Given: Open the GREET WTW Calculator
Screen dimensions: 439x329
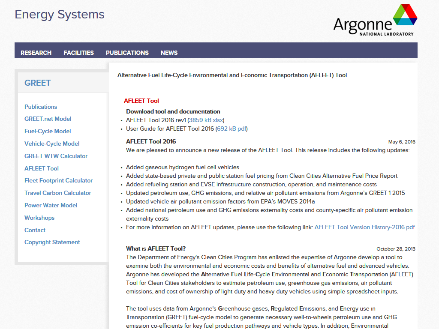Looking at the screenshot, I should [56, 156].
